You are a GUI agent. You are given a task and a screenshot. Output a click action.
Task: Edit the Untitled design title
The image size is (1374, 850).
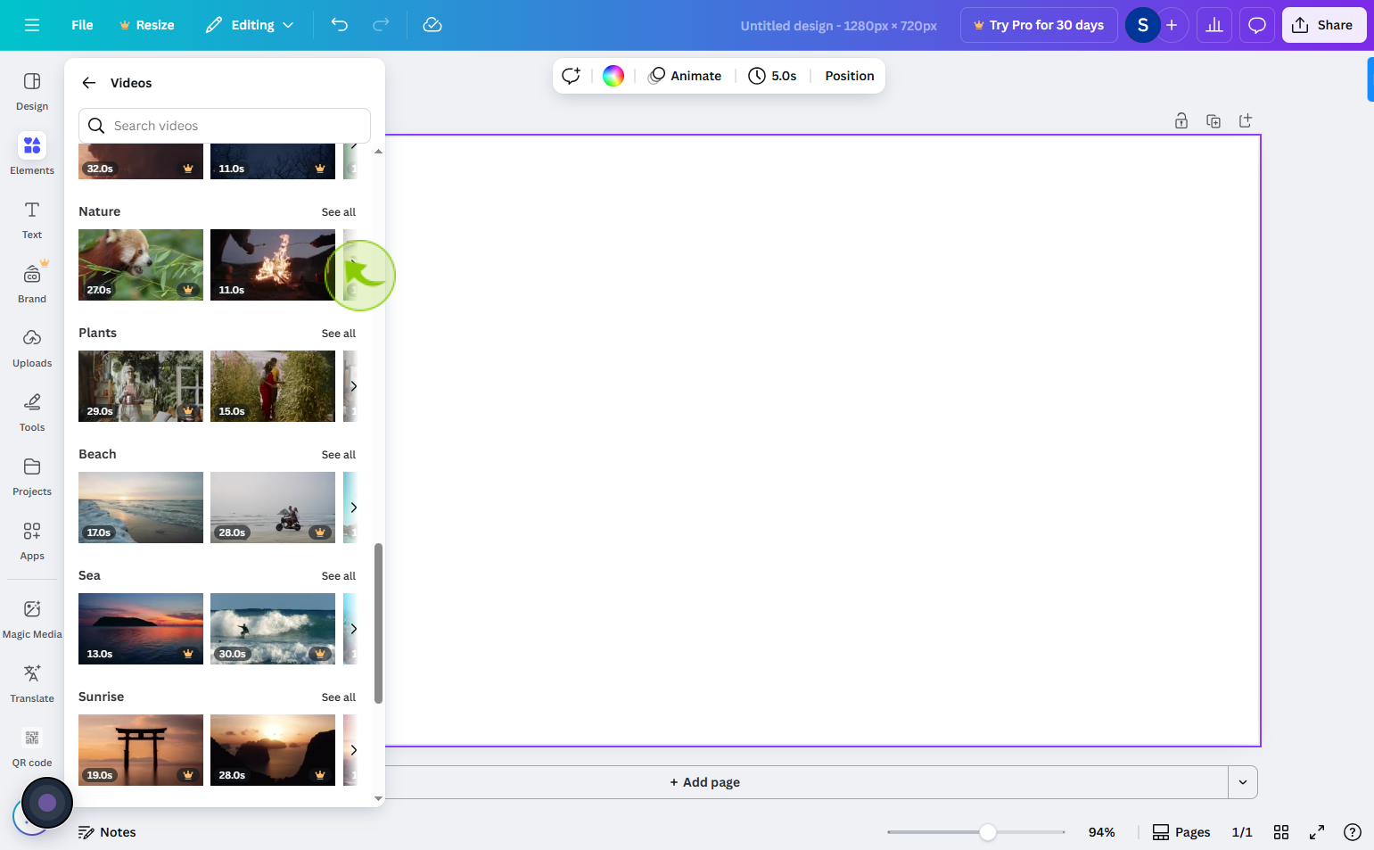[x=838, y=26]
